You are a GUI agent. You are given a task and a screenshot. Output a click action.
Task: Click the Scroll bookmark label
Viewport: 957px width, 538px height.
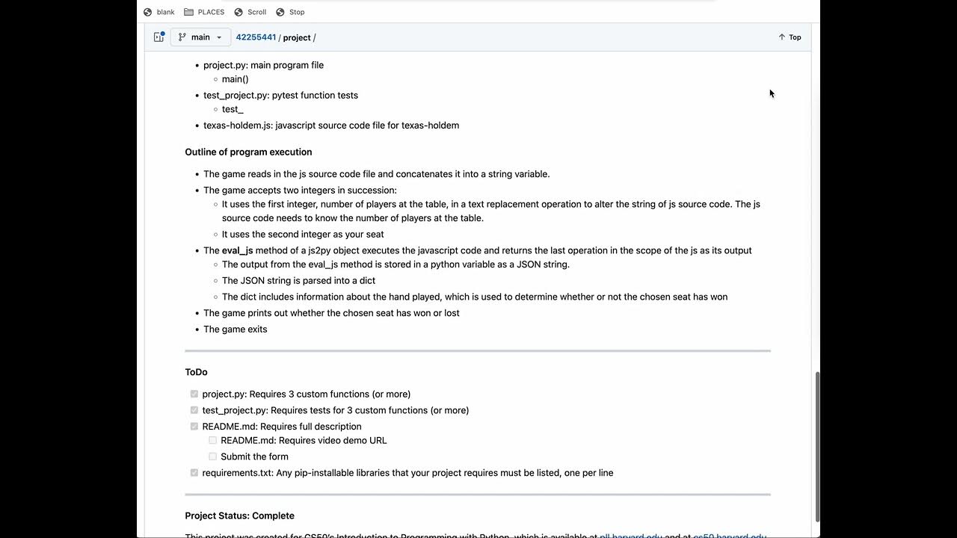(x=256, y=12)
